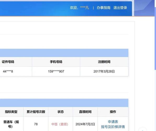The width and height of the screenshot is (156, 131).
Task: Click 退出登录 to log out
Action: click(120, 8)
